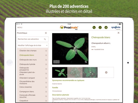Tap compare icon beside Chénopode blanc
Image resolution: width=138 pixels, height=103 pixels.
point(46,55)
